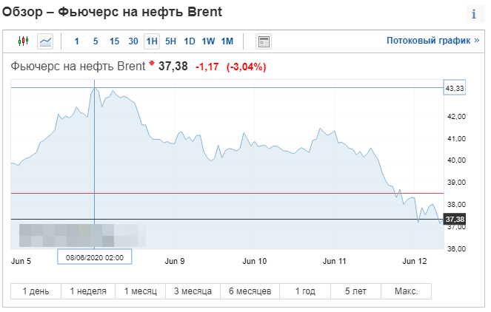Switch to candlestick chart type icon
Image resolution: width=491 pixels, height=312 pixels.
pos(23,41)
